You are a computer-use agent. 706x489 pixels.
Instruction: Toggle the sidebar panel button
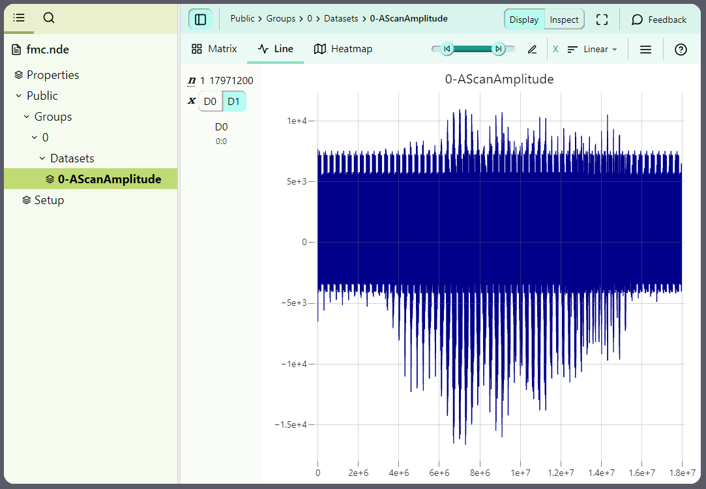tap(200, 20)
